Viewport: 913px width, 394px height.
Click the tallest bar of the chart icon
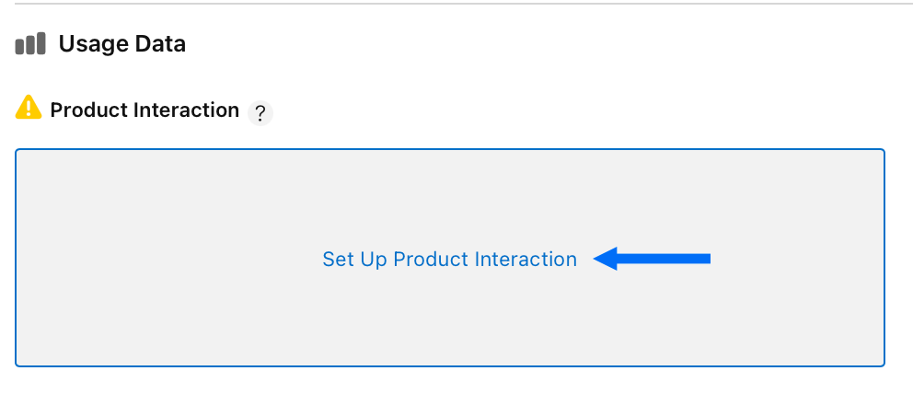[x=40, y=43]
